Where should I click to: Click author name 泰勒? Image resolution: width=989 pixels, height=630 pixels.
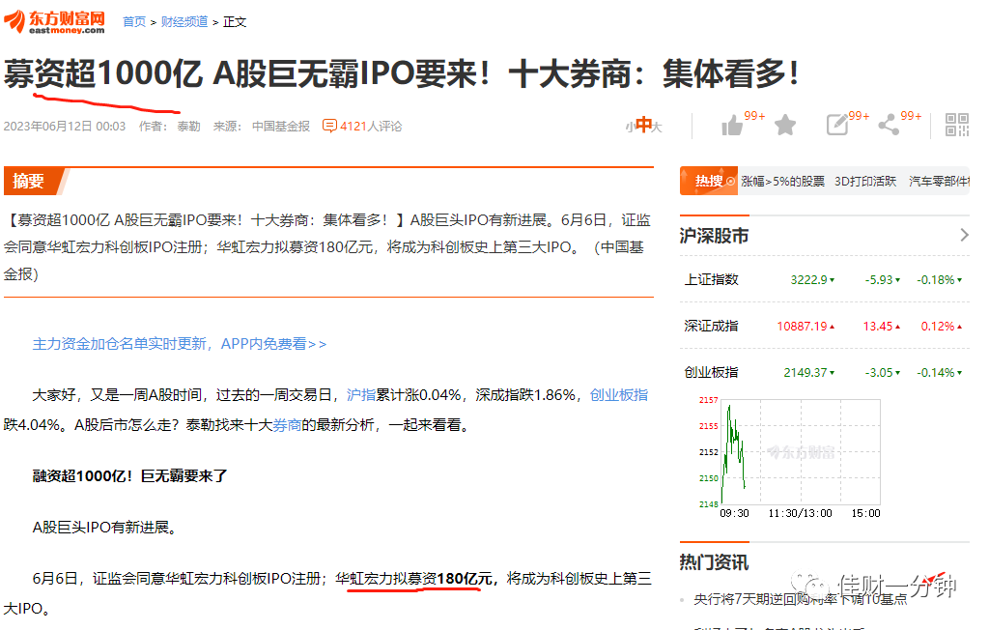pyautogui.click(x=188, y=127)
